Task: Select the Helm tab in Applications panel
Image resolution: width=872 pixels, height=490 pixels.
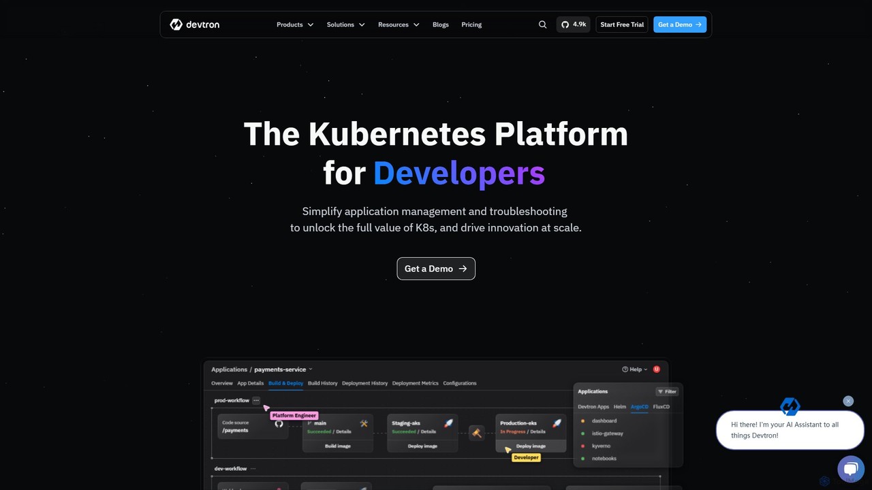Action: tap(619, 406)
